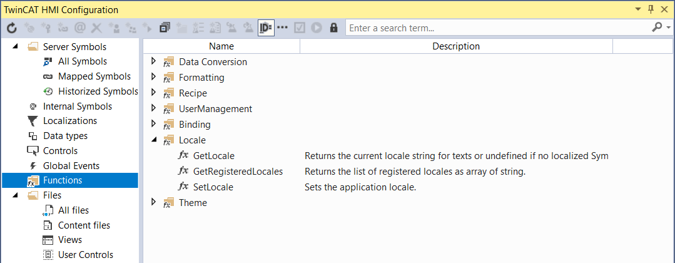Click the Server Symbols folder icon
This screenshot has width=675, height=263.
click(x=33, y=46)
